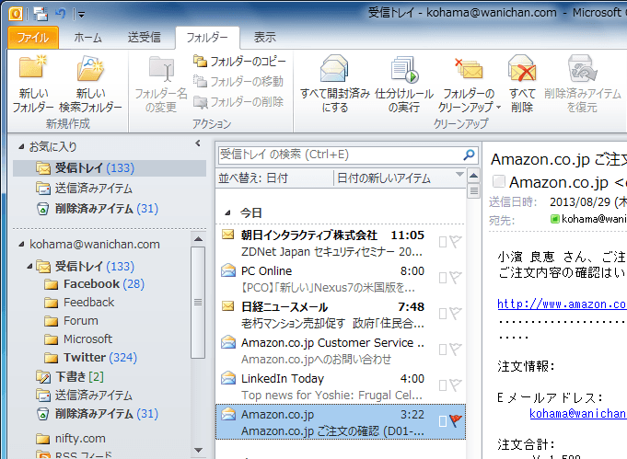This screenshot has height=459, width=627.
Task: Click envelope icon of PC Online message
Action: tap(228, 270)
